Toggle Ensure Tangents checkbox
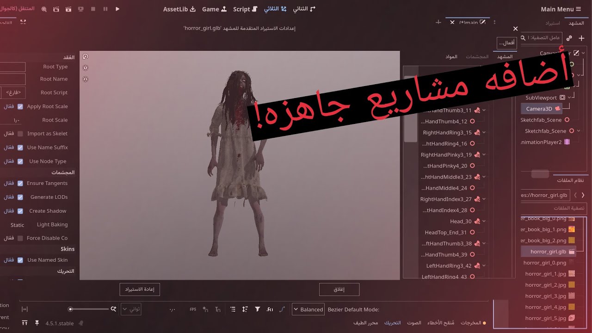592x333 pixels. pos(20,183)
